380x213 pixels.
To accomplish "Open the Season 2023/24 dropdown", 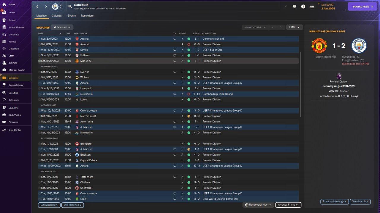I will pos(255,28).
